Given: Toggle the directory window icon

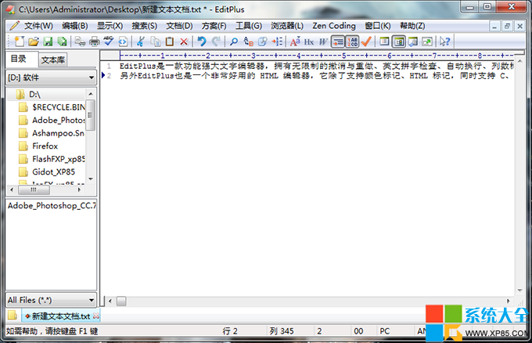Looking at the screenshot, I should coord(384,42).
